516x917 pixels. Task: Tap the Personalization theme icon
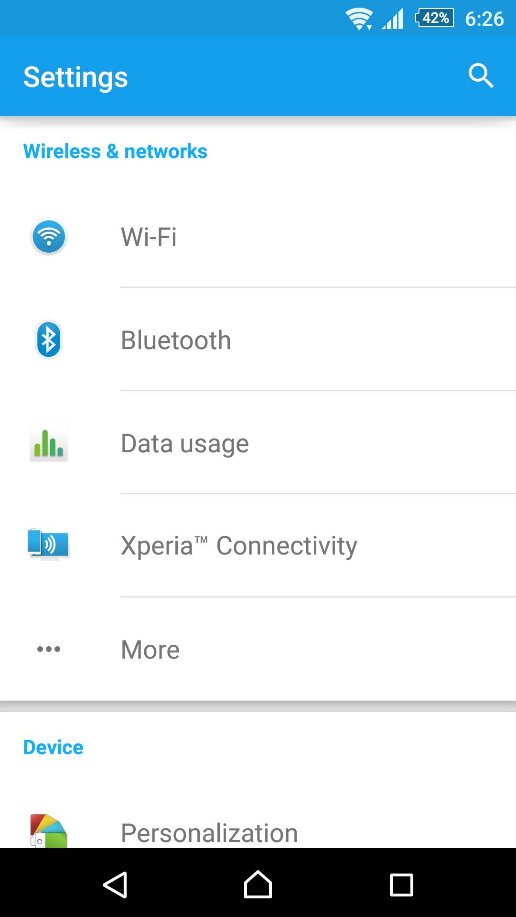[x=49, y=831]
